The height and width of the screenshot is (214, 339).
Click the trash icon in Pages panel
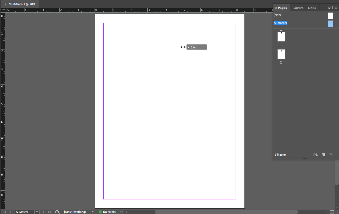point(331,155)
